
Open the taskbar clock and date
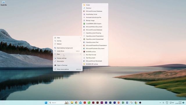click(178, 103)
